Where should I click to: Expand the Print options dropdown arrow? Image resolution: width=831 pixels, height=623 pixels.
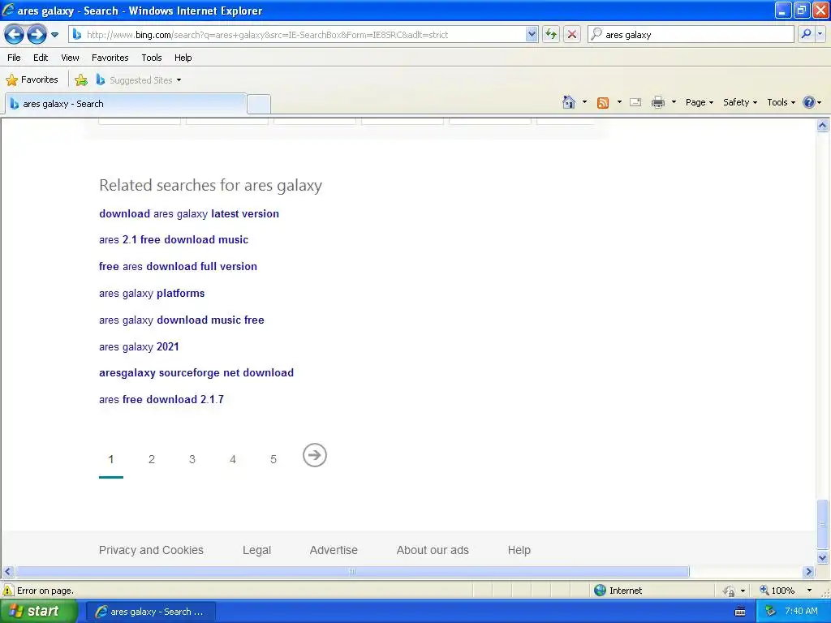click(674, 102)
